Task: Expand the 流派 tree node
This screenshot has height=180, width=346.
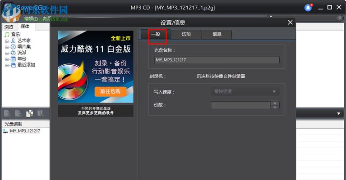Action: click(x=7, y=53)
